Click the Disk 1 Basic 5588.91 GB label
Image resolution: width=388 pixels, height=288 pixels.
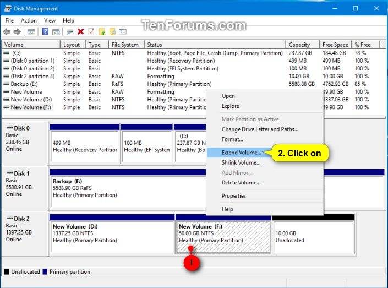pyautogui.click(x=25, y=189)
